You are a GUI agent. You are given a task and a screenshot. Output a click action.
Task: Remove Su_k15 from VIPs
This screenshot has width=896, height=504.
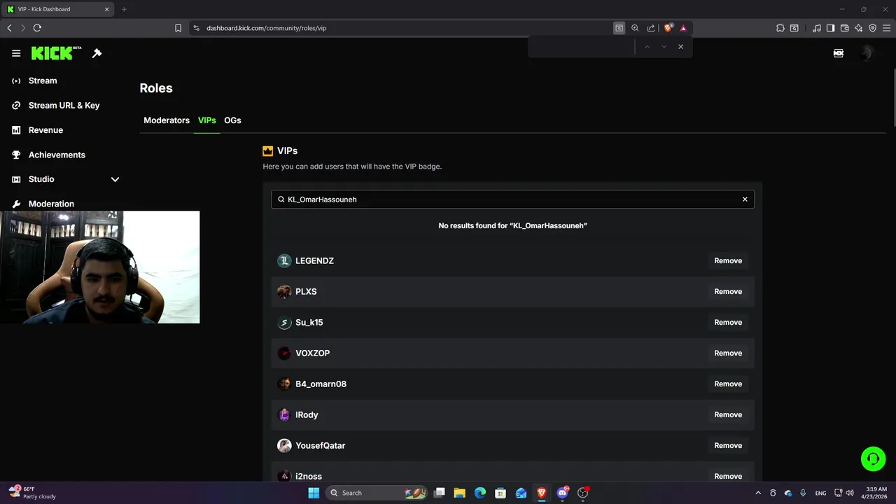(x=728, y=322)
